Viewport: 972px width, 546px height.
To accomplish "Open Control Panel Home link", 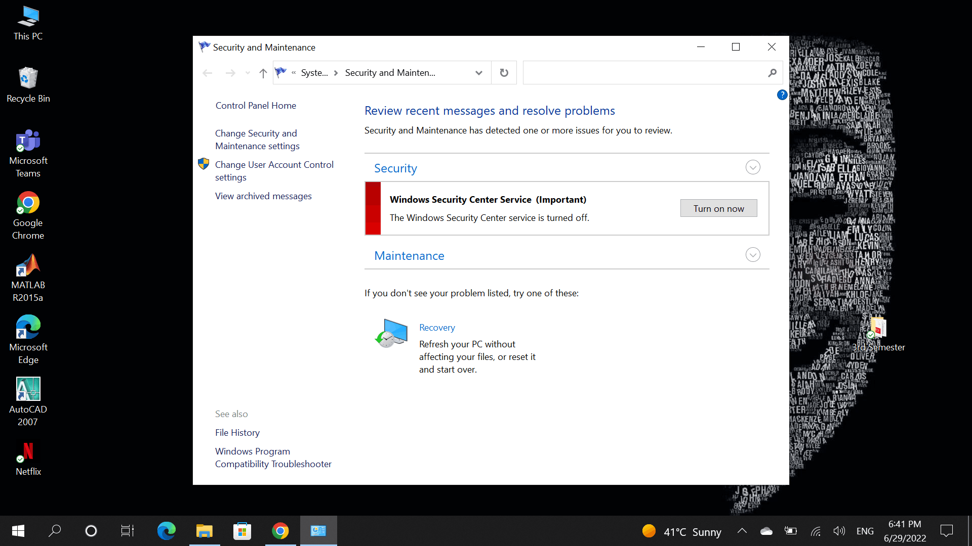I will coord(256,105).
